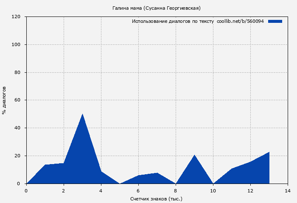Click the data area's right end at x=13

(269, 153)
